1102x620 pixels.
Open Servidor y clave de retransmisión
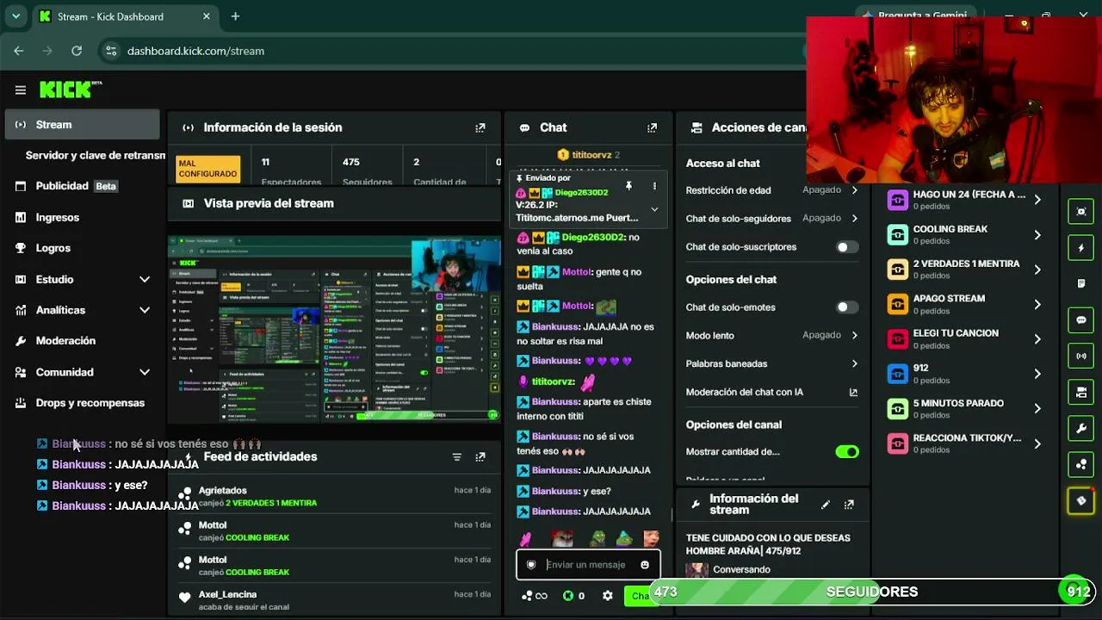click(95, 156)
